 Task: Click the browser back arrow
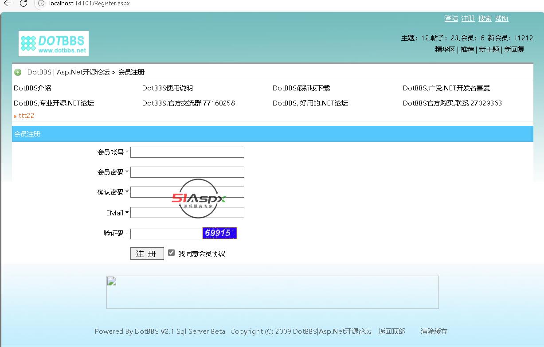point(7,3)
